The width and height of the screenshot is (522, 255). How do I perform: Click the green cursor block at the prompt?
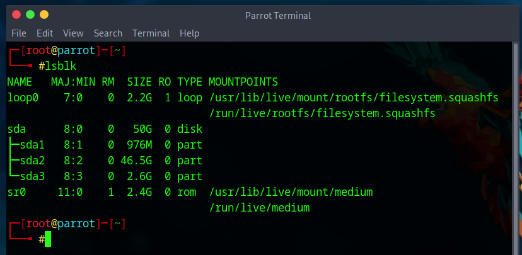pyautogui.click(x=47, y=239)
